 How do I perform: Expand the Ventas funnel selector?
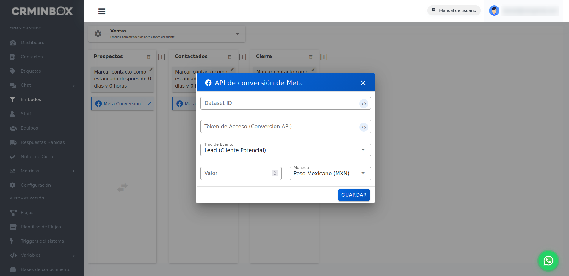tap(237, 34)
